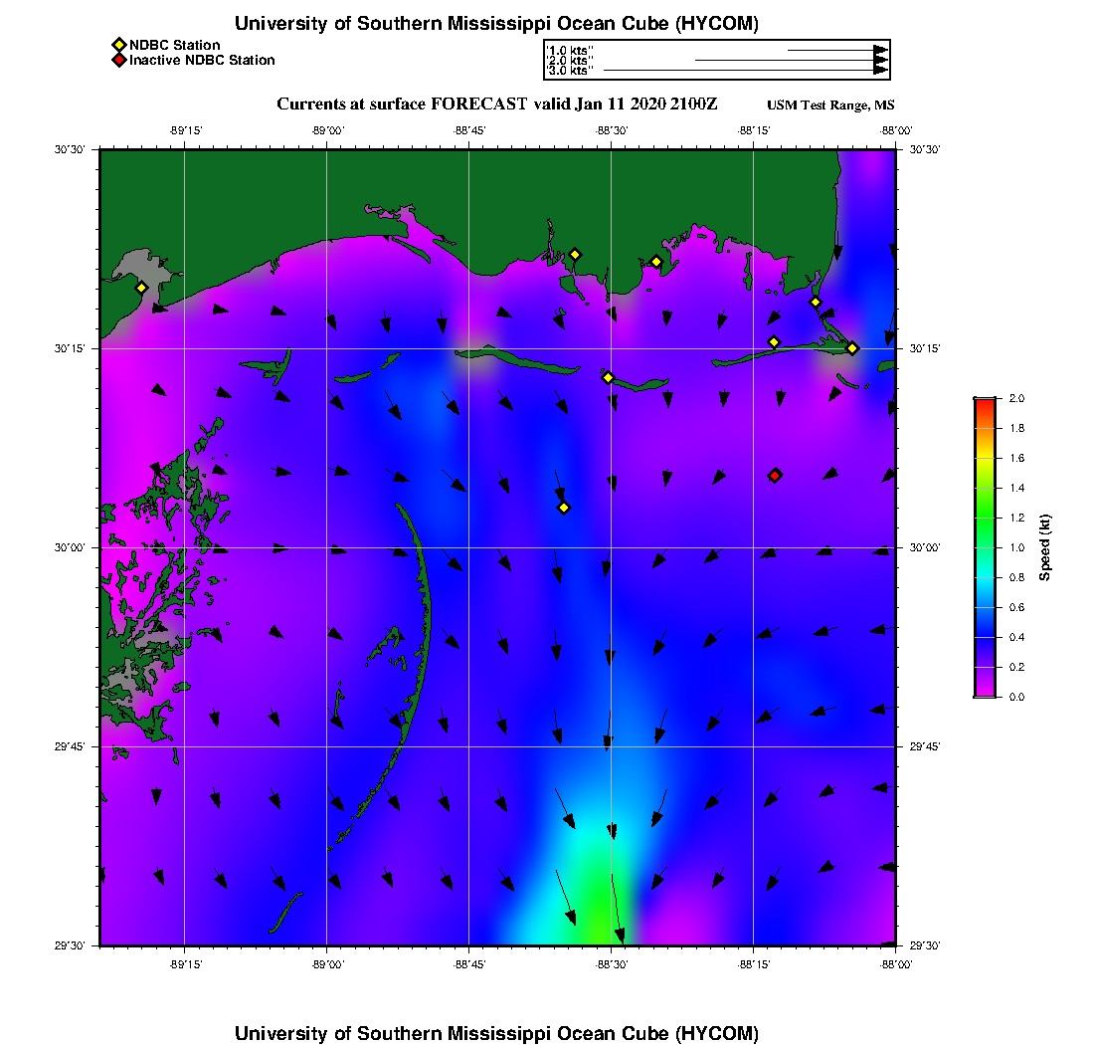Click the yellow station marker in open water center
This screenshot has height=1045, width=1094.
coord(564,508)
